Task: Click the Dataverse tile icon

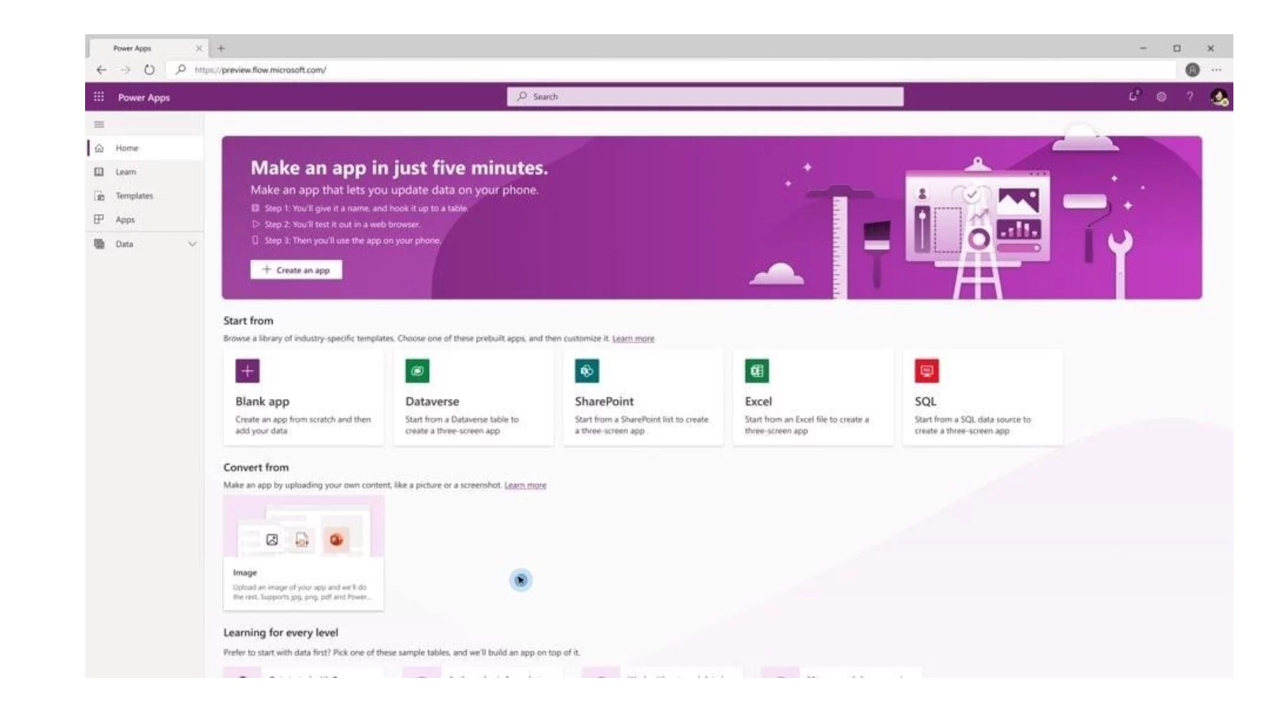Action: click(417, 371)
